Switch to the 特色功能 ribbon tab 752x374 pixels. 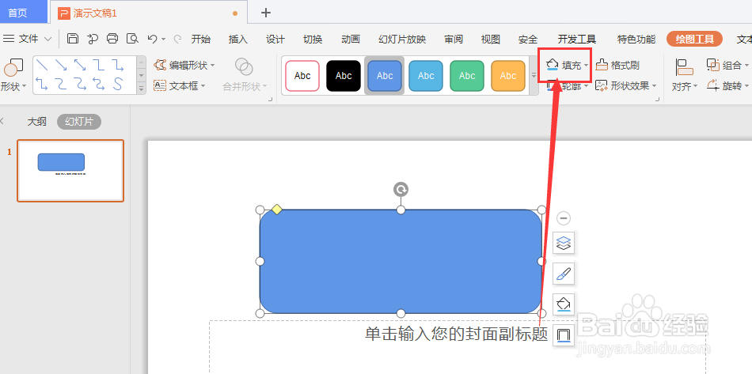(x=636, y=40)
